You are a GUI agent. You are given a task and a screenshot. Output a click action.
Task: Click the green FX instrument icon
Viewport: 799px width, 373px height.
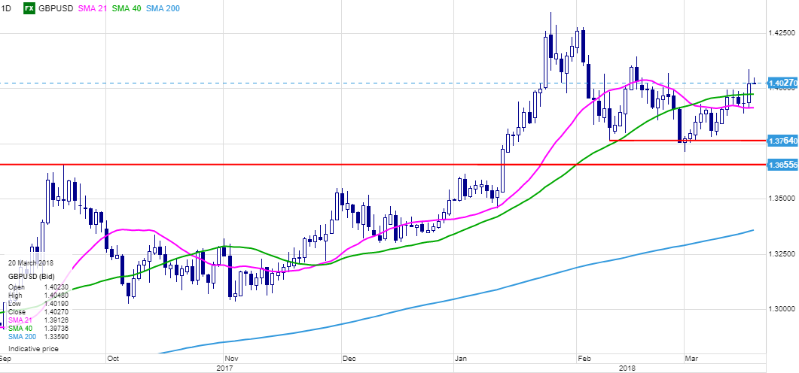29,8
